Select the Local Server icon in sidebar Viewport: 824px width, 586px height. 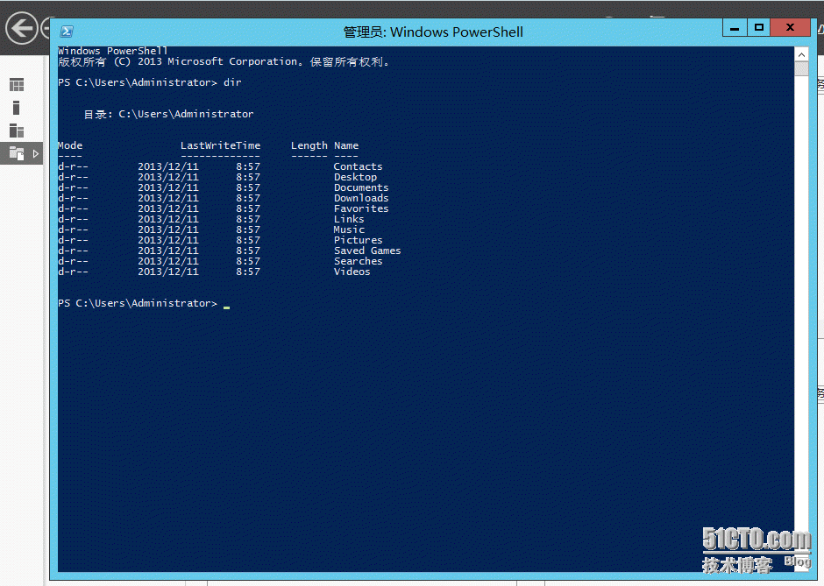(17, 108)
